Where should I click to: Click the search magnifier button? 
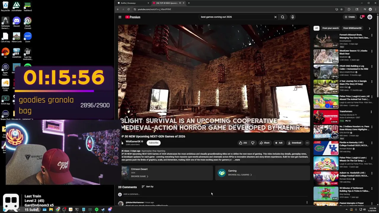point(282,17)
